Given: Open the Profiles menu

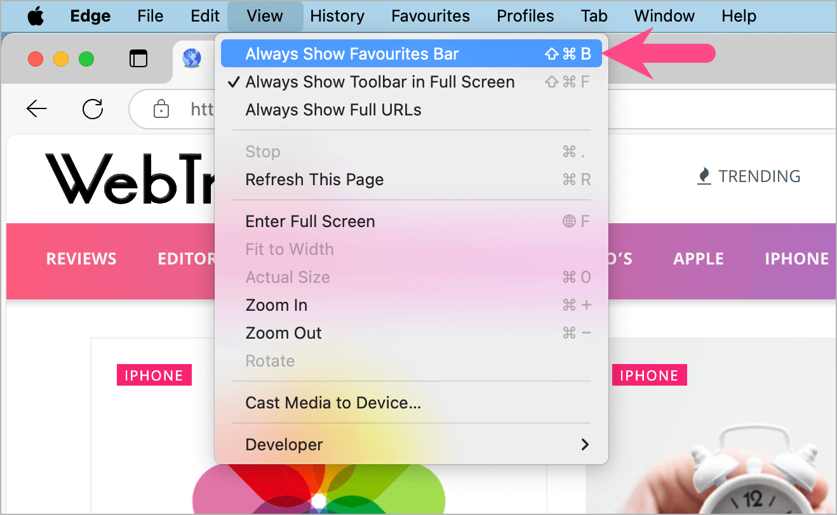Looking at the screenshot, I should tap(525, 16).
